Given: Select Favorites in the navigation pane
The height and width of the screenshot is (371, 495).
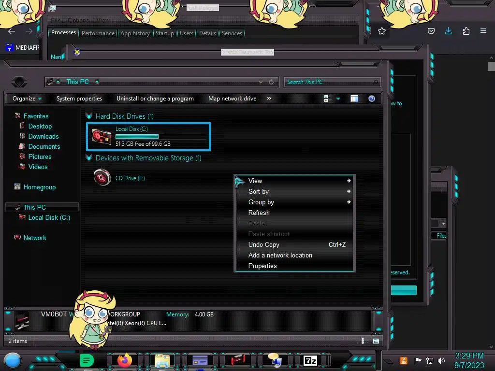Looking at the screenshot, I should tap(36, 116).
